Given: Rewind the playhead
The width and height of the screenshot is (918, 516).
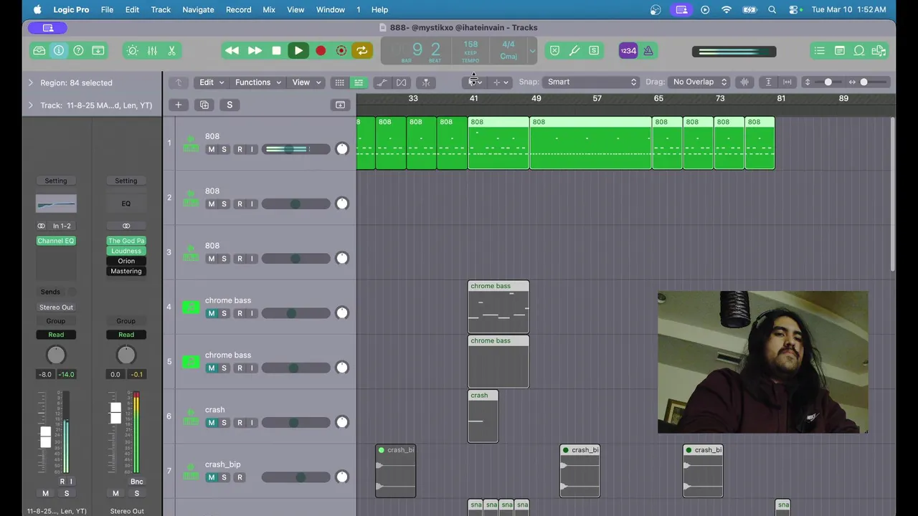Looking at the screenshot, I should coord(232,51).
